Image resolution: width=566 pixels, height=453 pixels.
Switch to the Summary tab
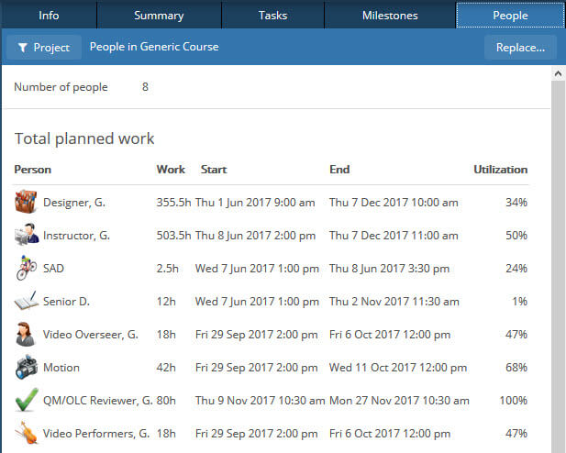click(x=159, y=16)
